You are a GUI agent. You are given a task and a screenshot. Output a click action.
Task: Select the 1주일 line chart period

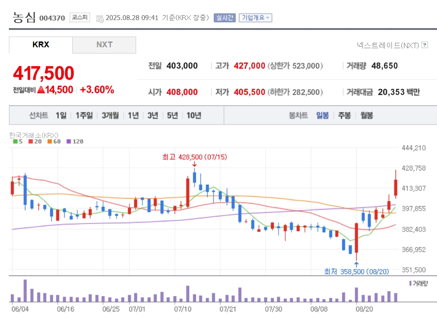click(84, 116)
